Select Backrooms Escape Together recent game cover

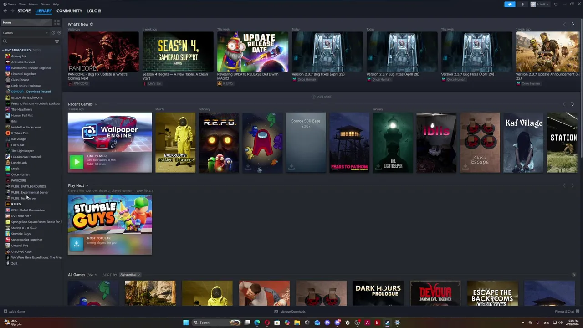175,143
